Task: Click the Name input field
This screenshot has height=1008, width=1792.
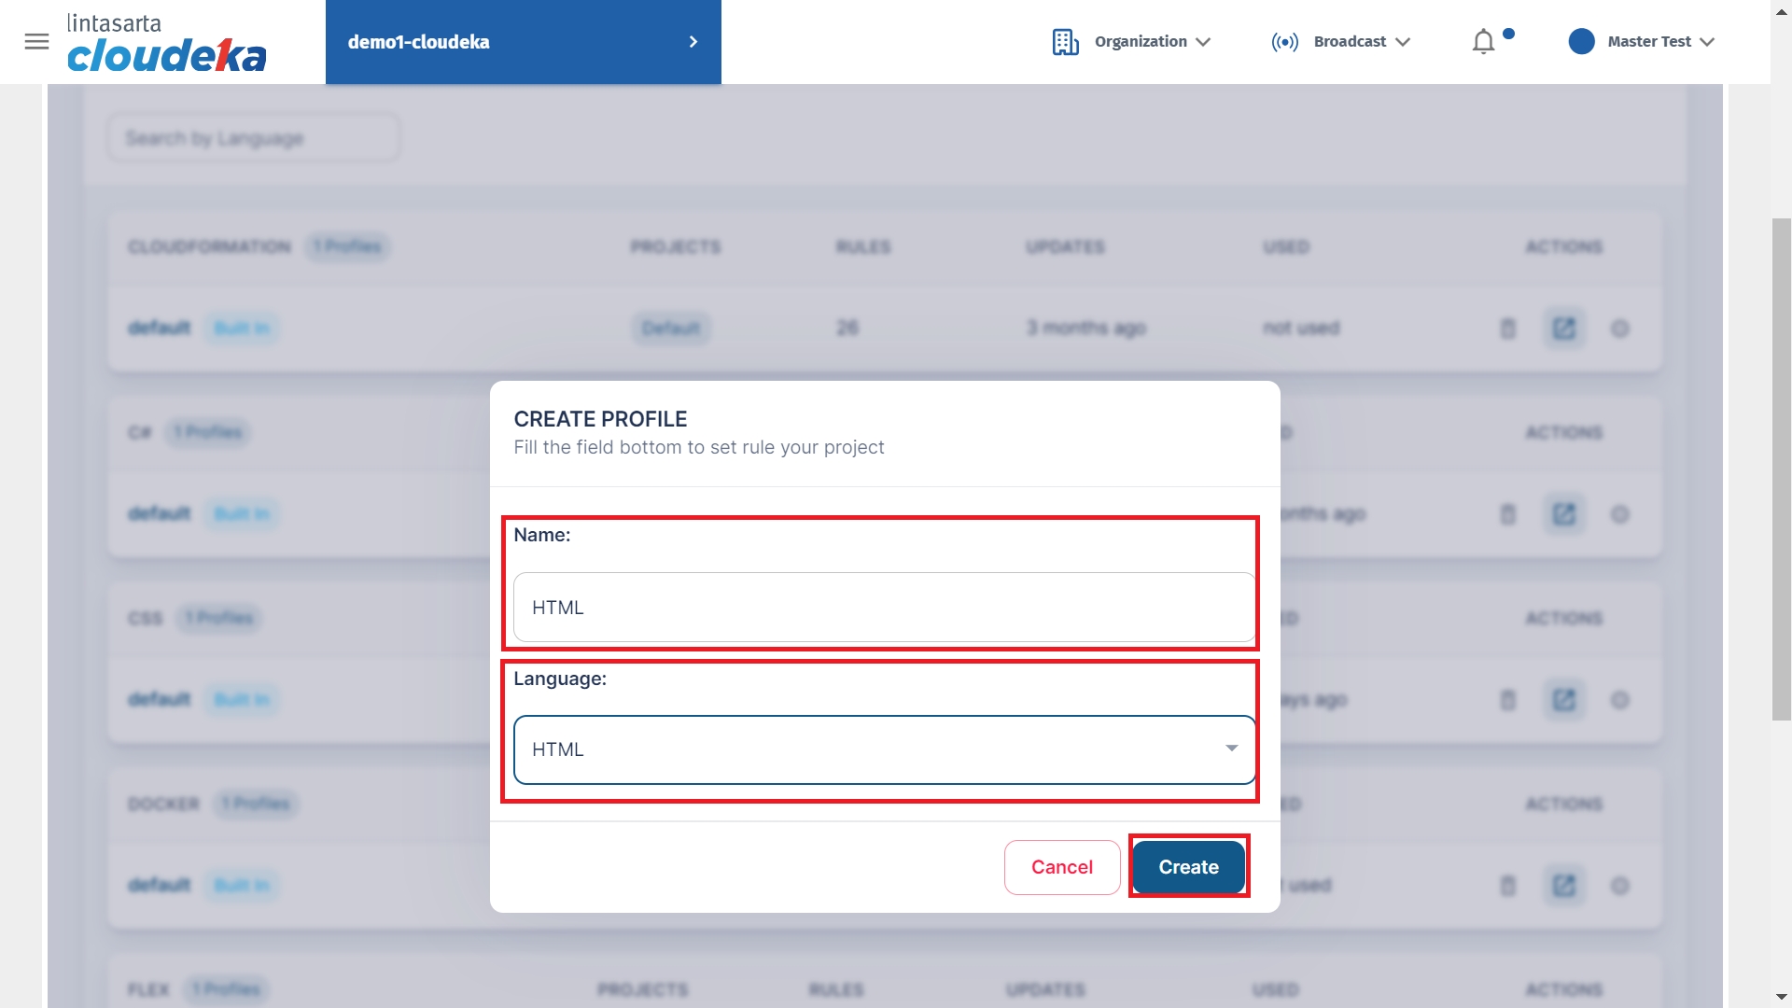Action: (x=884, y=608)
